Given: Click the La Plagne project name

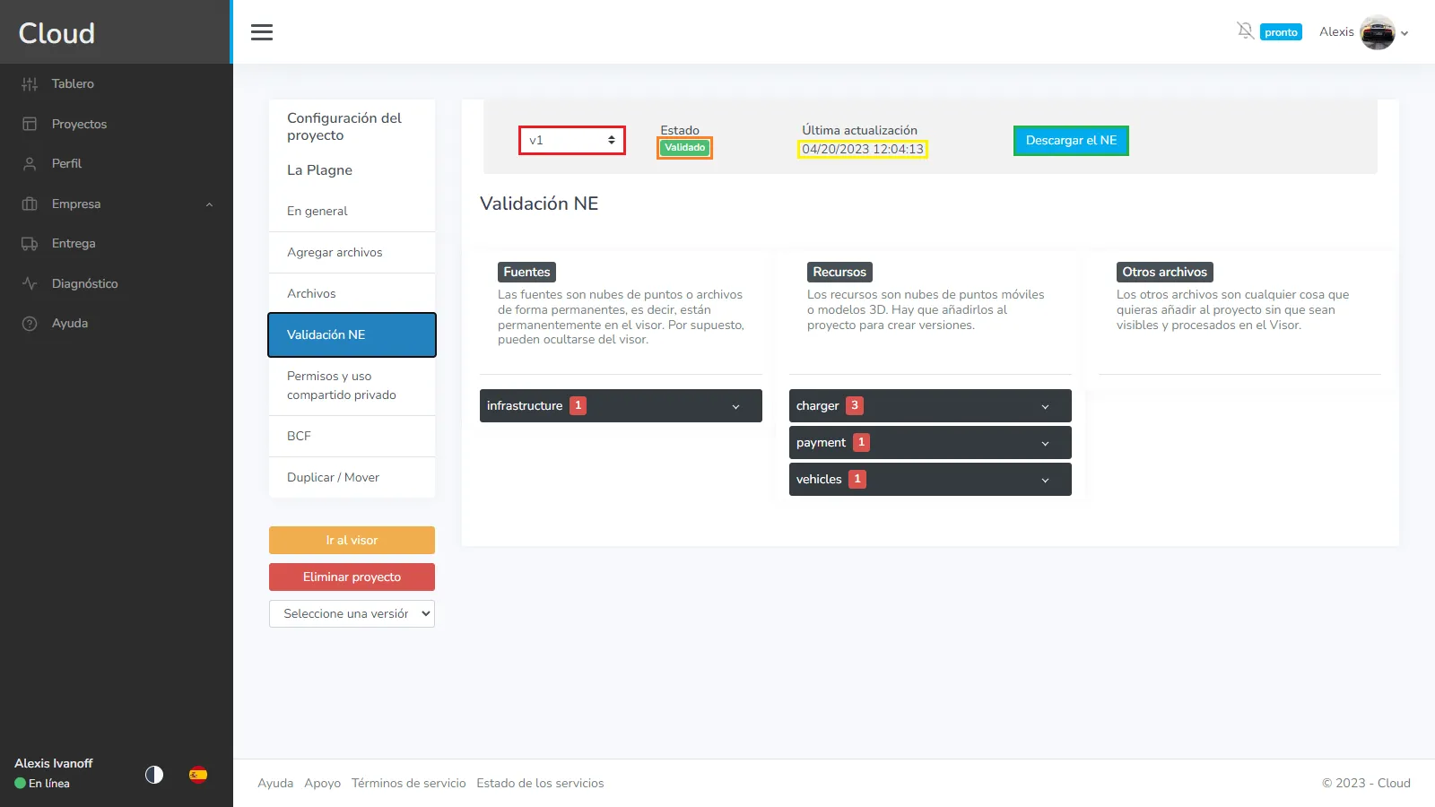Looking at the screenshot, I should point(319,170).
